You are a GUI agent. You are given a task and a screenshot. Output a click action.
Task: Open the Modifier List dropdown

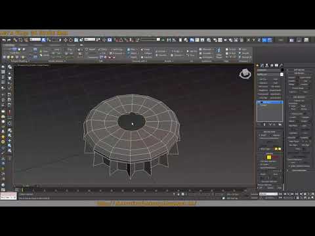[x=270, y=75]
